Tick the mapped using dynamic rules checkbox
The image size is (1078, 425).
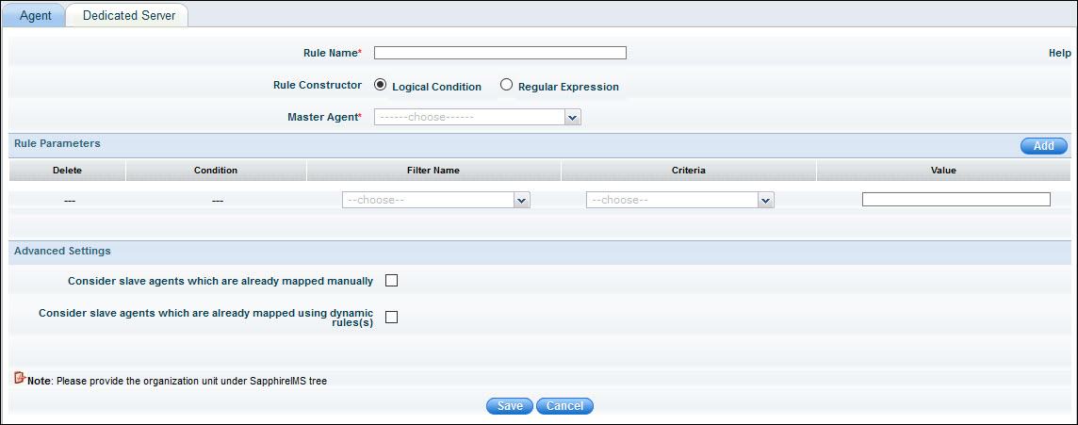click(x=392, y=318)
